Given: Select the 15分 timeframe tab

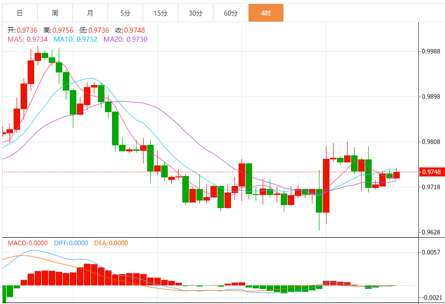Looking at the screenshot, I should pos(160,13).
